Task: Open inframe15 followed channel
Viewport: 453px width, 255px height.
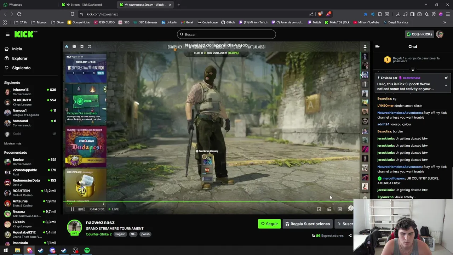Action: point(30,92)
